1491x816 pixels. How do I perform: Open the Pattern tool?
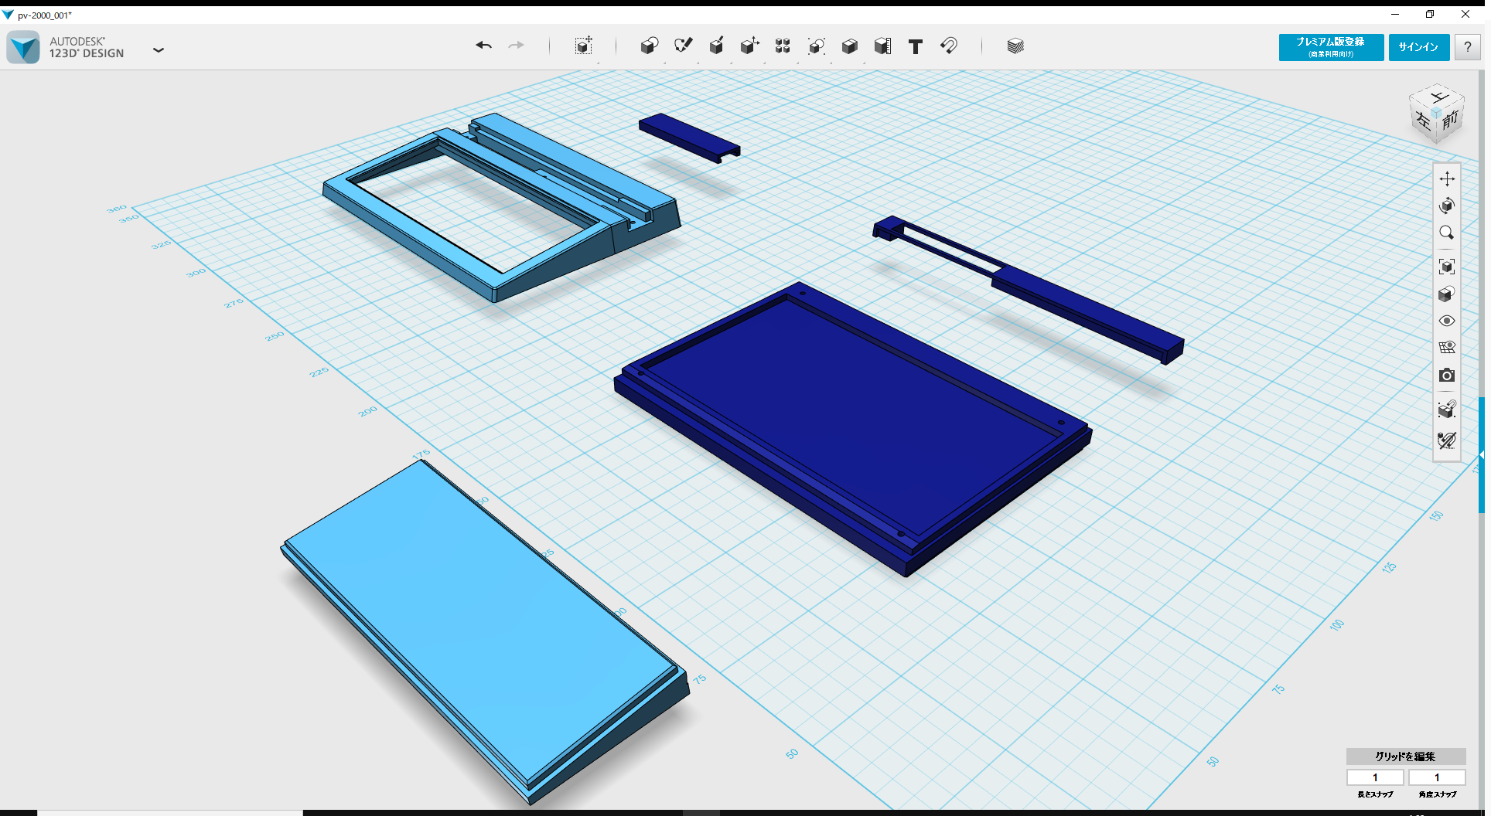click(x=783, y=46)
